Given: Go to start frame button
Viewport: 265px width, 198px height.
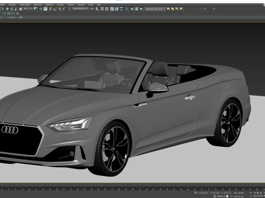Looking at the screenshot, I should [x=252, y=193].
